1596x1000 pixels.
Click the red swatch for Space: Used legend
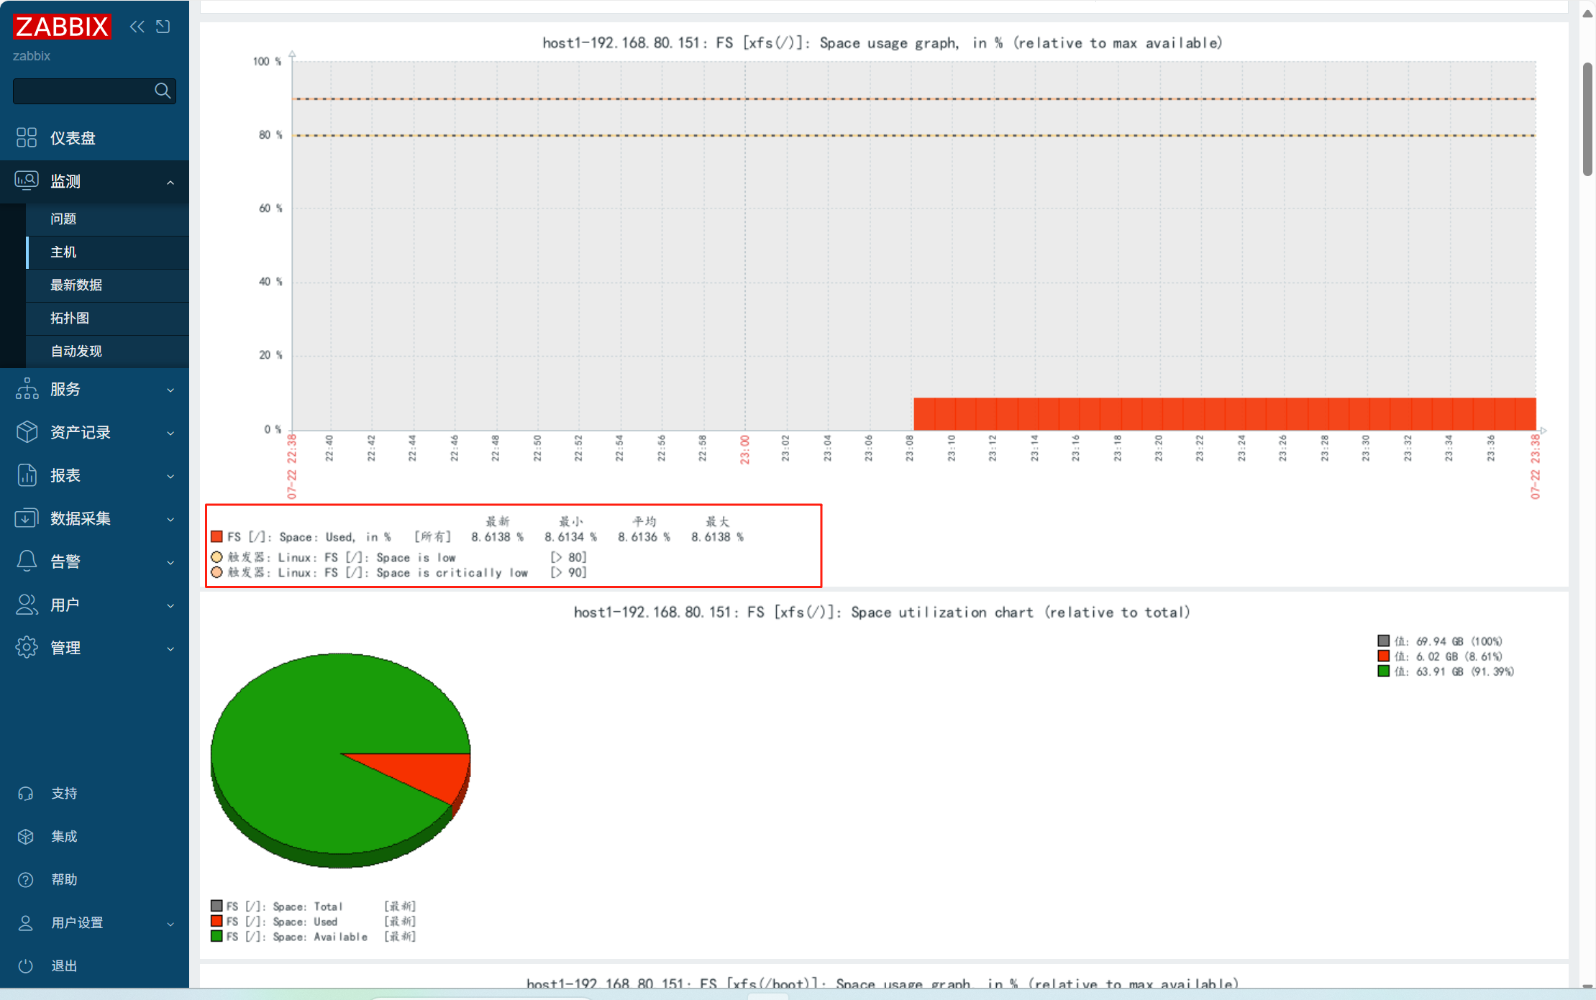click(216, 920)
